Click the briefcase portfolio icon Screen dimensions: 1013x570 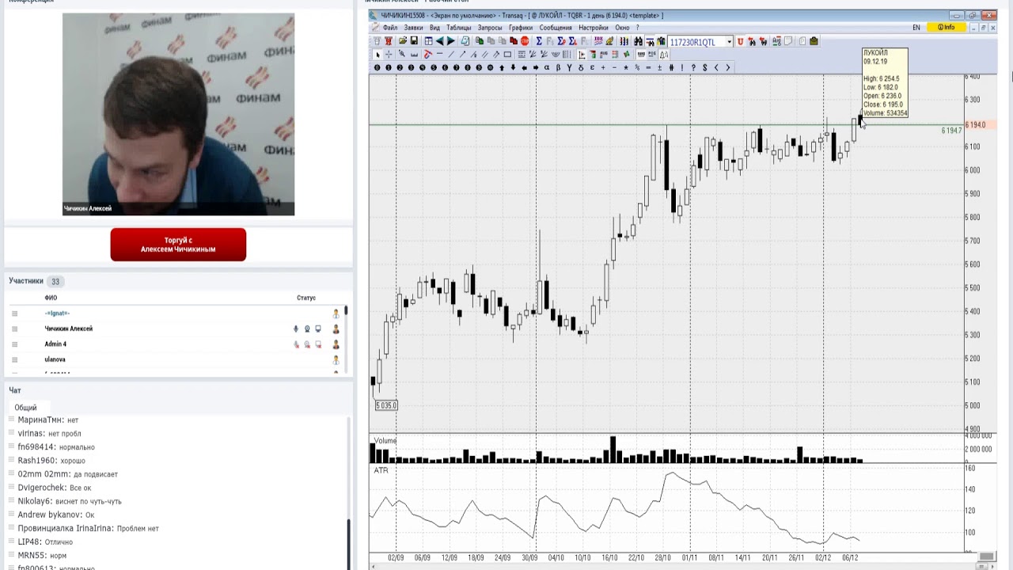[814, 41]
